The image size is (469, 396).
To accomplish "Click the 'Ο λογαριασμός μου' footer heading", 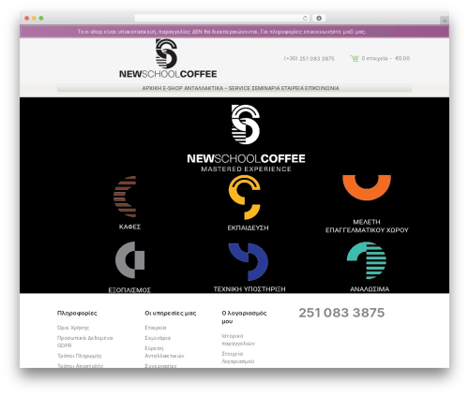I will click(x=244, y=317).
